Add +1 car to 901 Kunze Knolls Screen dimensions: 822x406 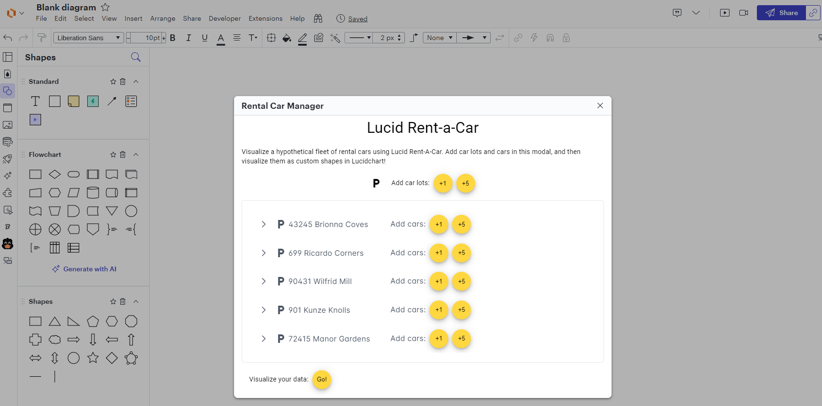(x=439, y=310)
